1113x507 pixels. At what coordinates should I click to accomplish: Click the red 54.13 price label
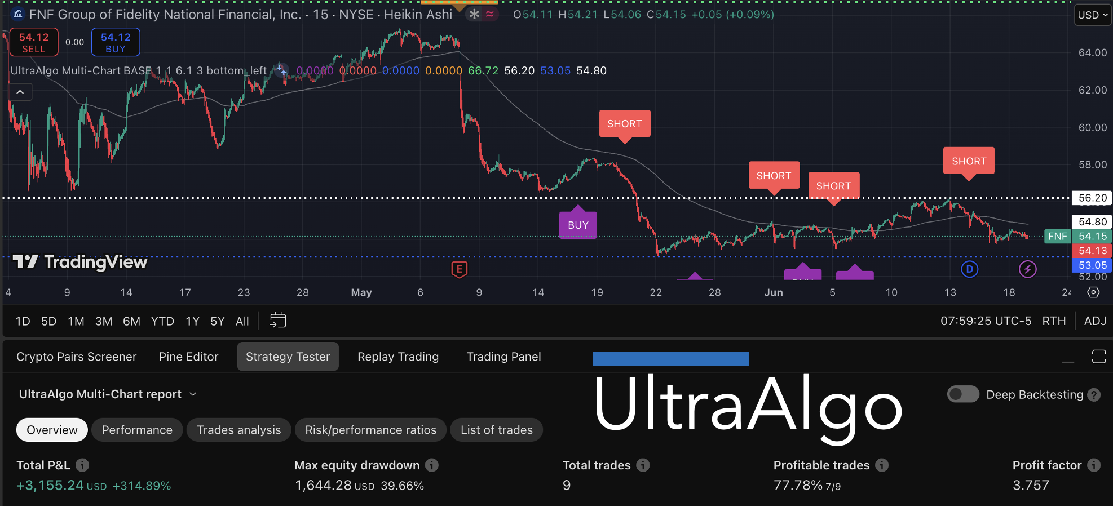tap(1092, 251)
